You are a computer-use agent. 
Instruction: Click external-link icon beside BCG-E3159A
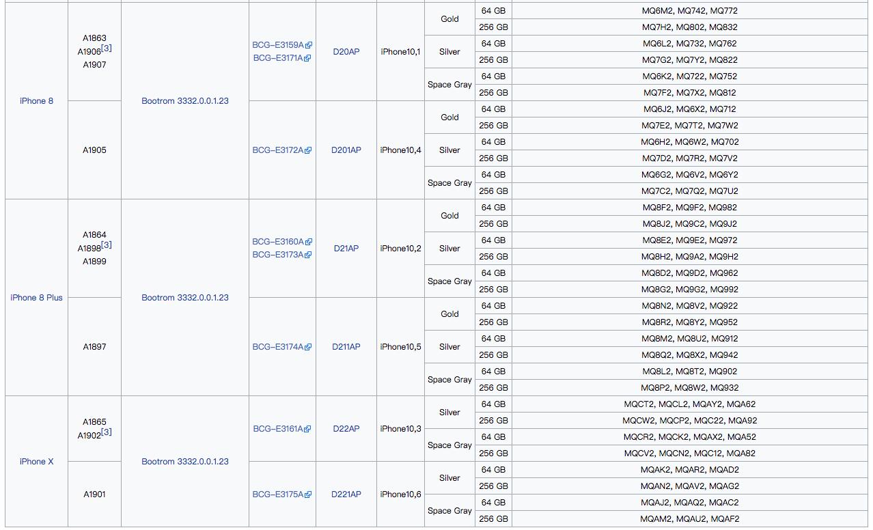[x=309, y=46]
